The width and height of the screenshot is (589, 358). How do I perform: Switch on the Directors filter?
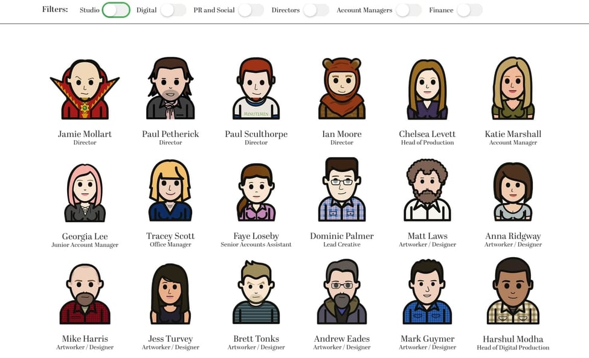pyautogui.click(x=317, y=10)
